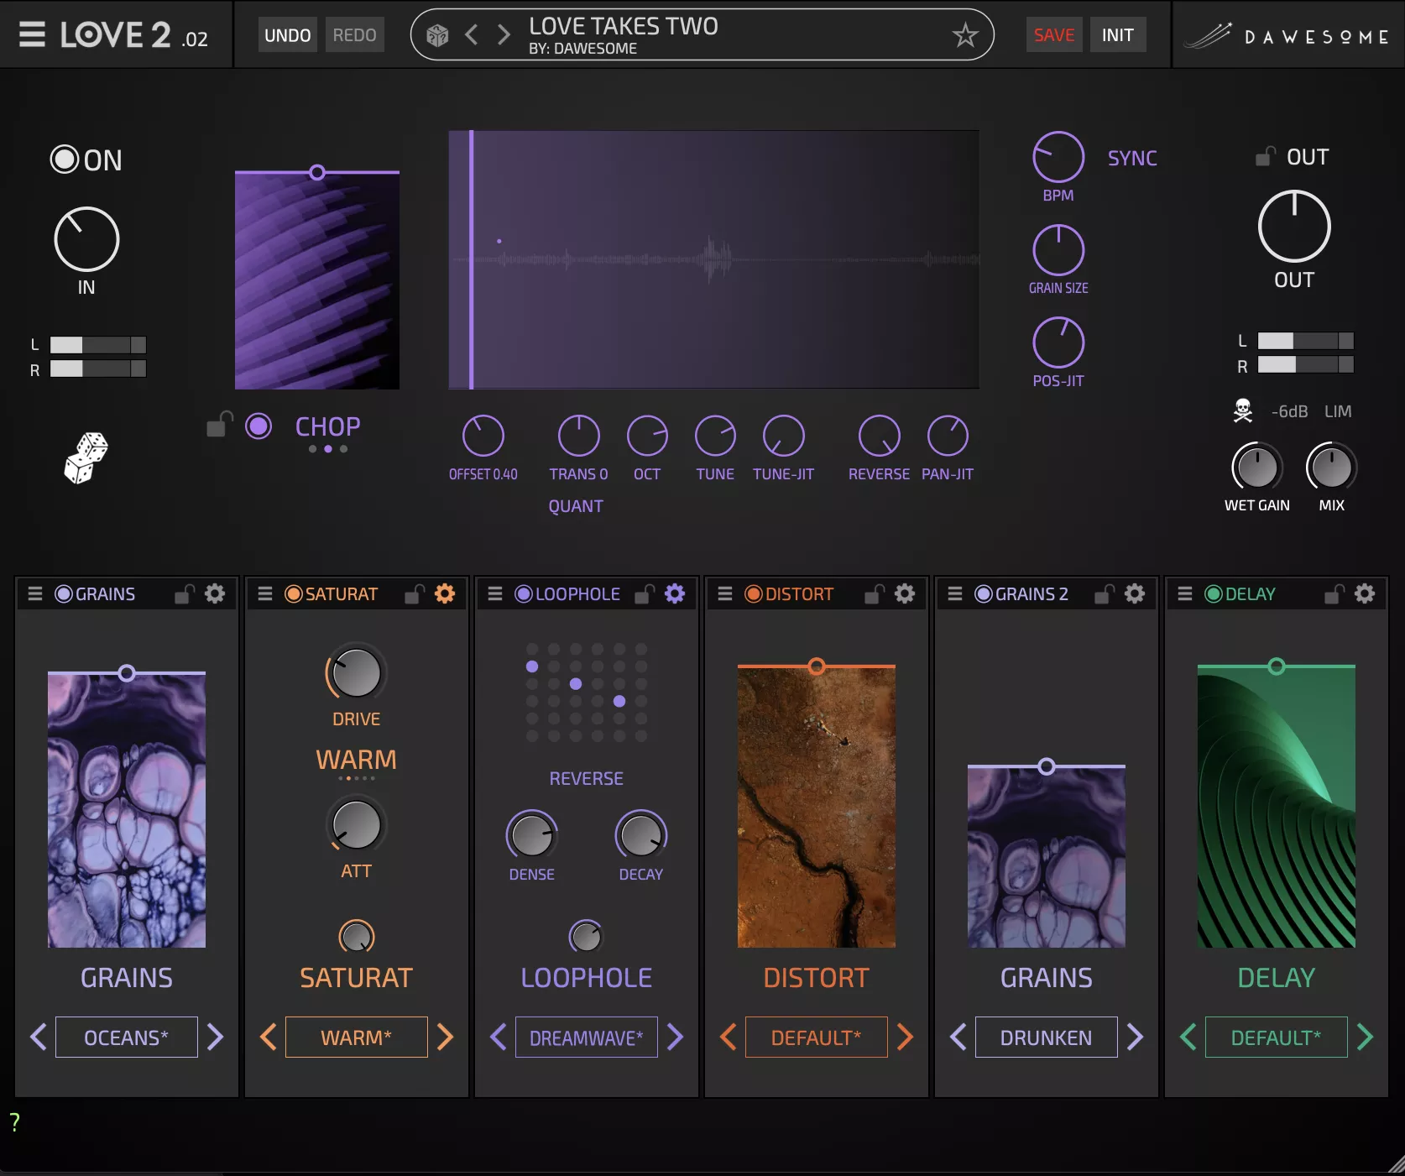The width and height of the screenshot is (1405, 1176).
Task: Disable the SATURAT module power button
Action: [x=294, y=593]
